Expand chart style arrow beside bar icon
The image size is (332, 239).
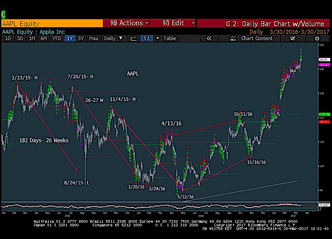[x=157, y=38]
